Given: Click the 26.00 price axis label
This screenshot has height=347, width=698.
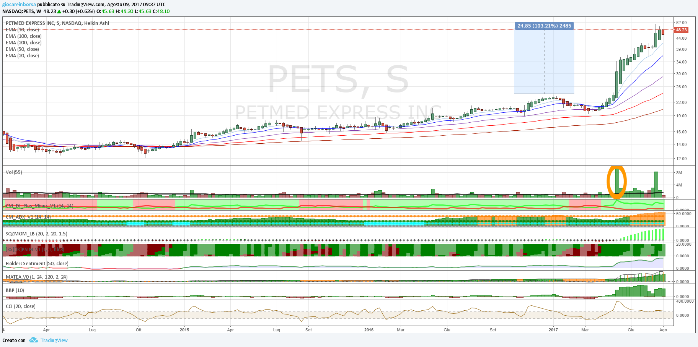Looking at the screenshot, I should coord(681,87).
